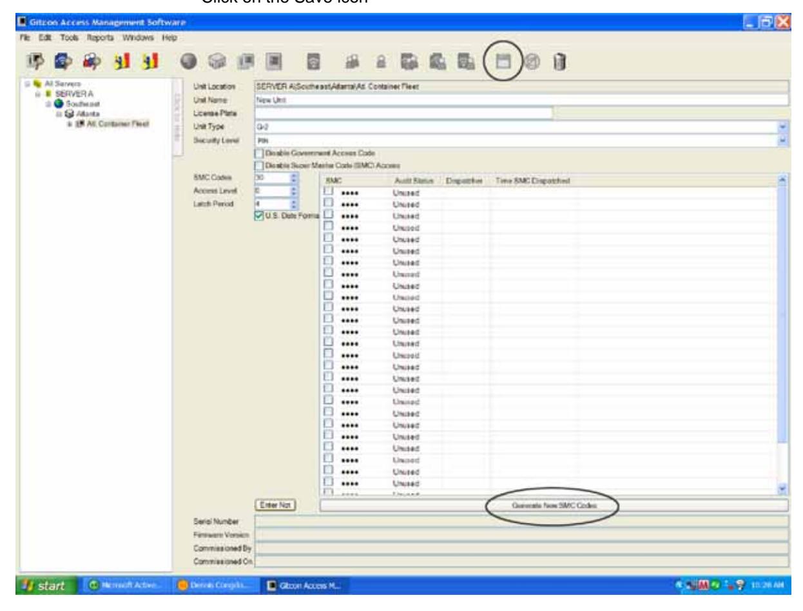The width and height of the screenshot is (803, 611).
Task: Click Generate New SMC Codes button
Action: click(x=554, y=506)
